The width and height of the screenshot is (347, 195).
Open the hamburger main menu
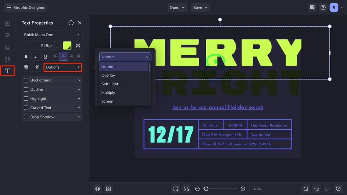(9, 7)
